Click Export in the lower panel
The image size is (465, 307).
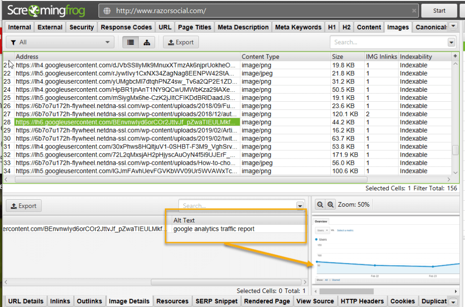coord(24,206)
